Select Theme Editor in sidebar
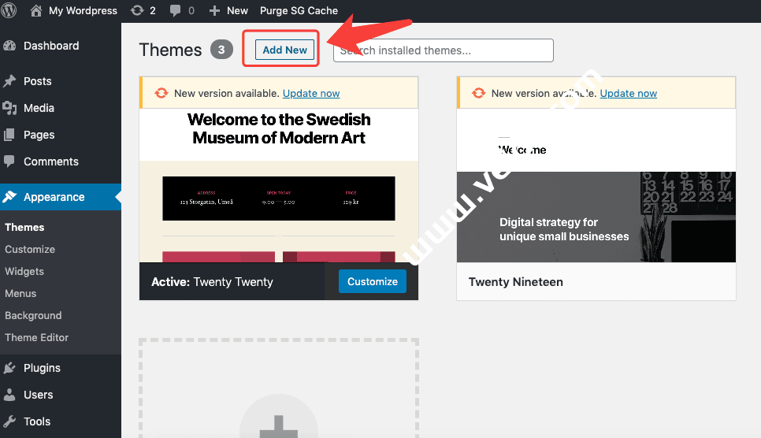The height and width of the screenshot is (438, 761). 36,337
